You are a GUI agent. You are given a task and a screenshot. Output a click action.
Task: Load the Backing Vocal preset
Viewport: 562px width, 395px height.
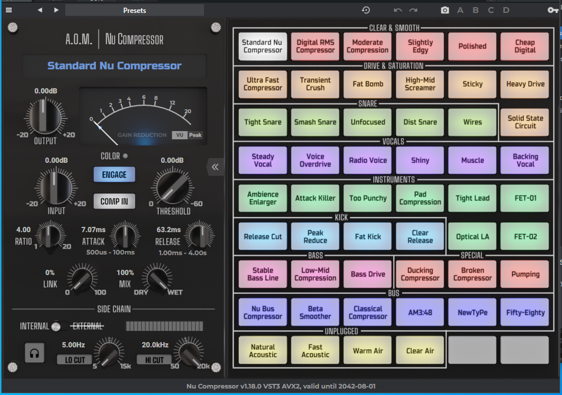525,160
